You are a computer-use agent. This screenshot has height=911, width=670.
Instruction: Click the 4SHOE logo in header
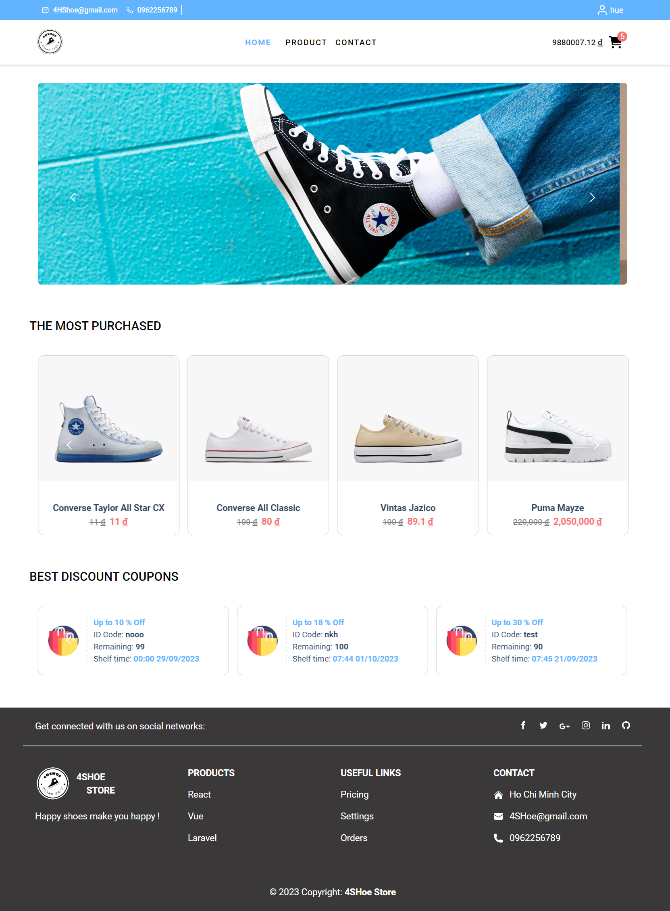(50, 42)
